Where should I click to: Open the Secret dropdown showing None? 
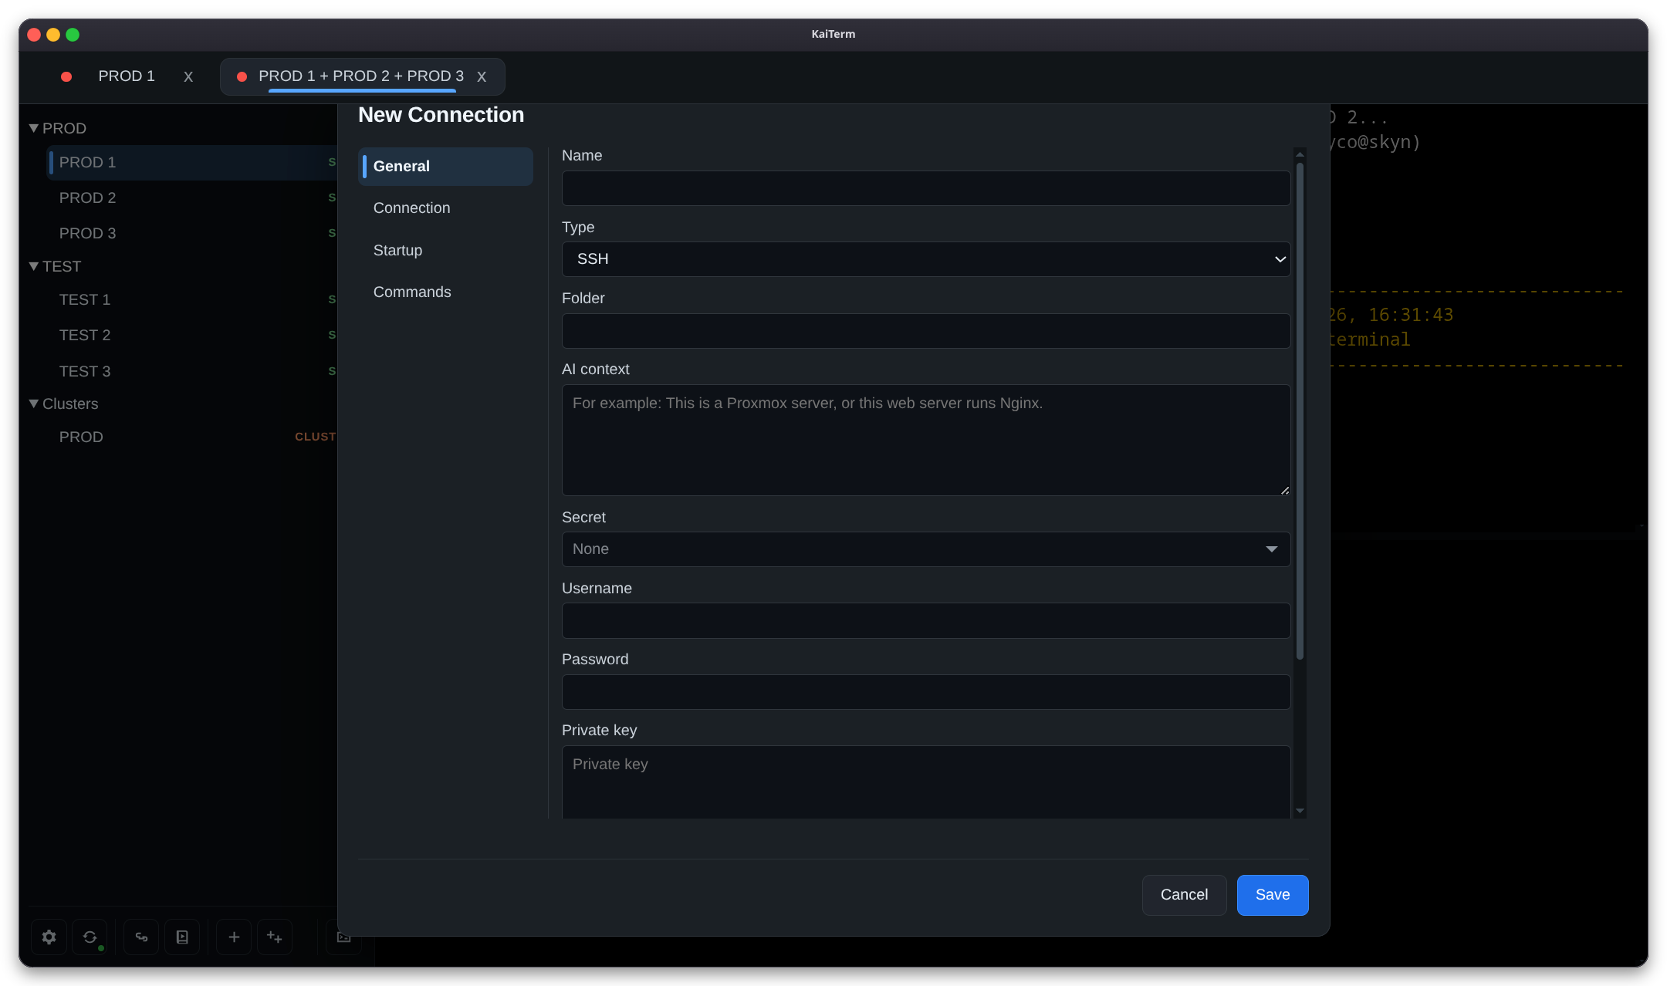[x=926, y=549]
